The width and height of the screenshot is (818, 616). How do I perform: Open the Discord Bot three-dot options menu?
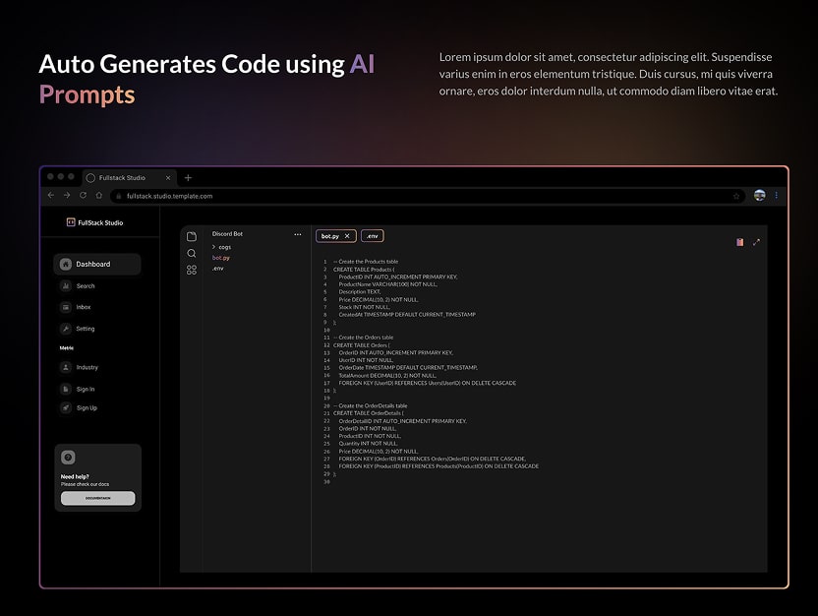(298, 233)
